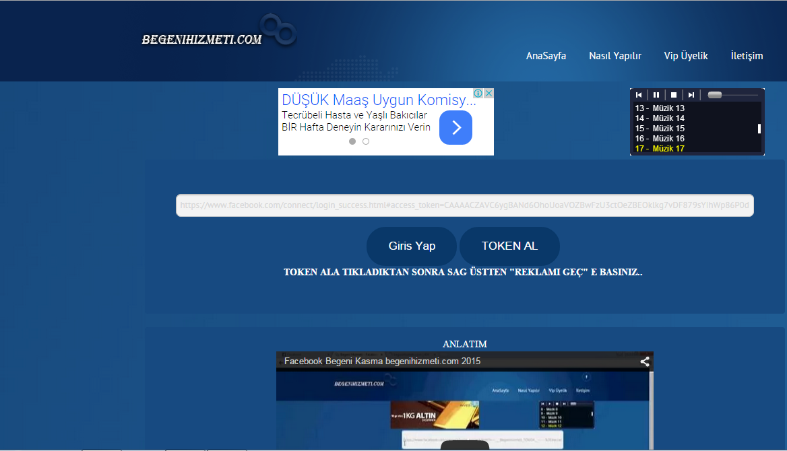Click the blue arrow button in the ad
787x451 pixels.
click(x=455, y=127)
